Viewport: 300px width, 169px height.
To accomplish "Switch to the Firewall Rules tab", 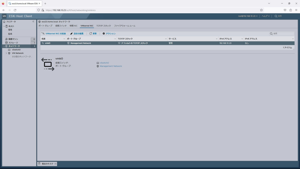I will tap(125, 26).
